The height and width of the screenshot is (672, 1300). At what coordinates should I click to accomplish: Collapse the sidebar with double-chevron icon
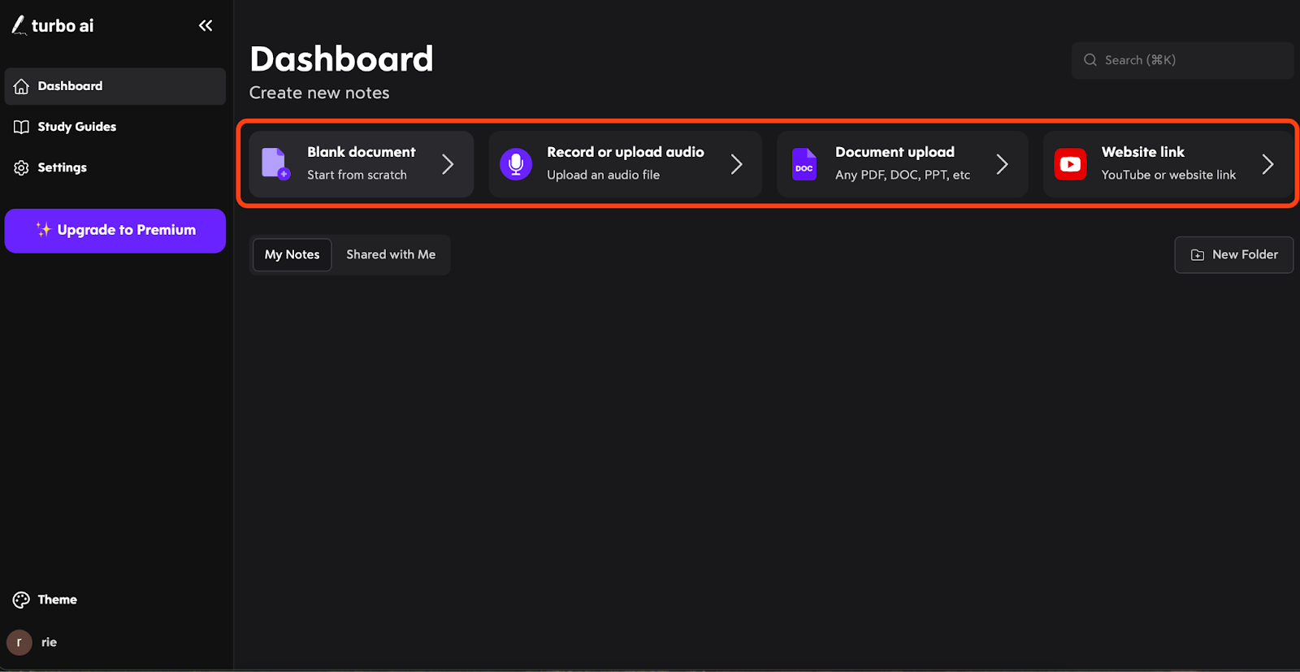point(206,25)
